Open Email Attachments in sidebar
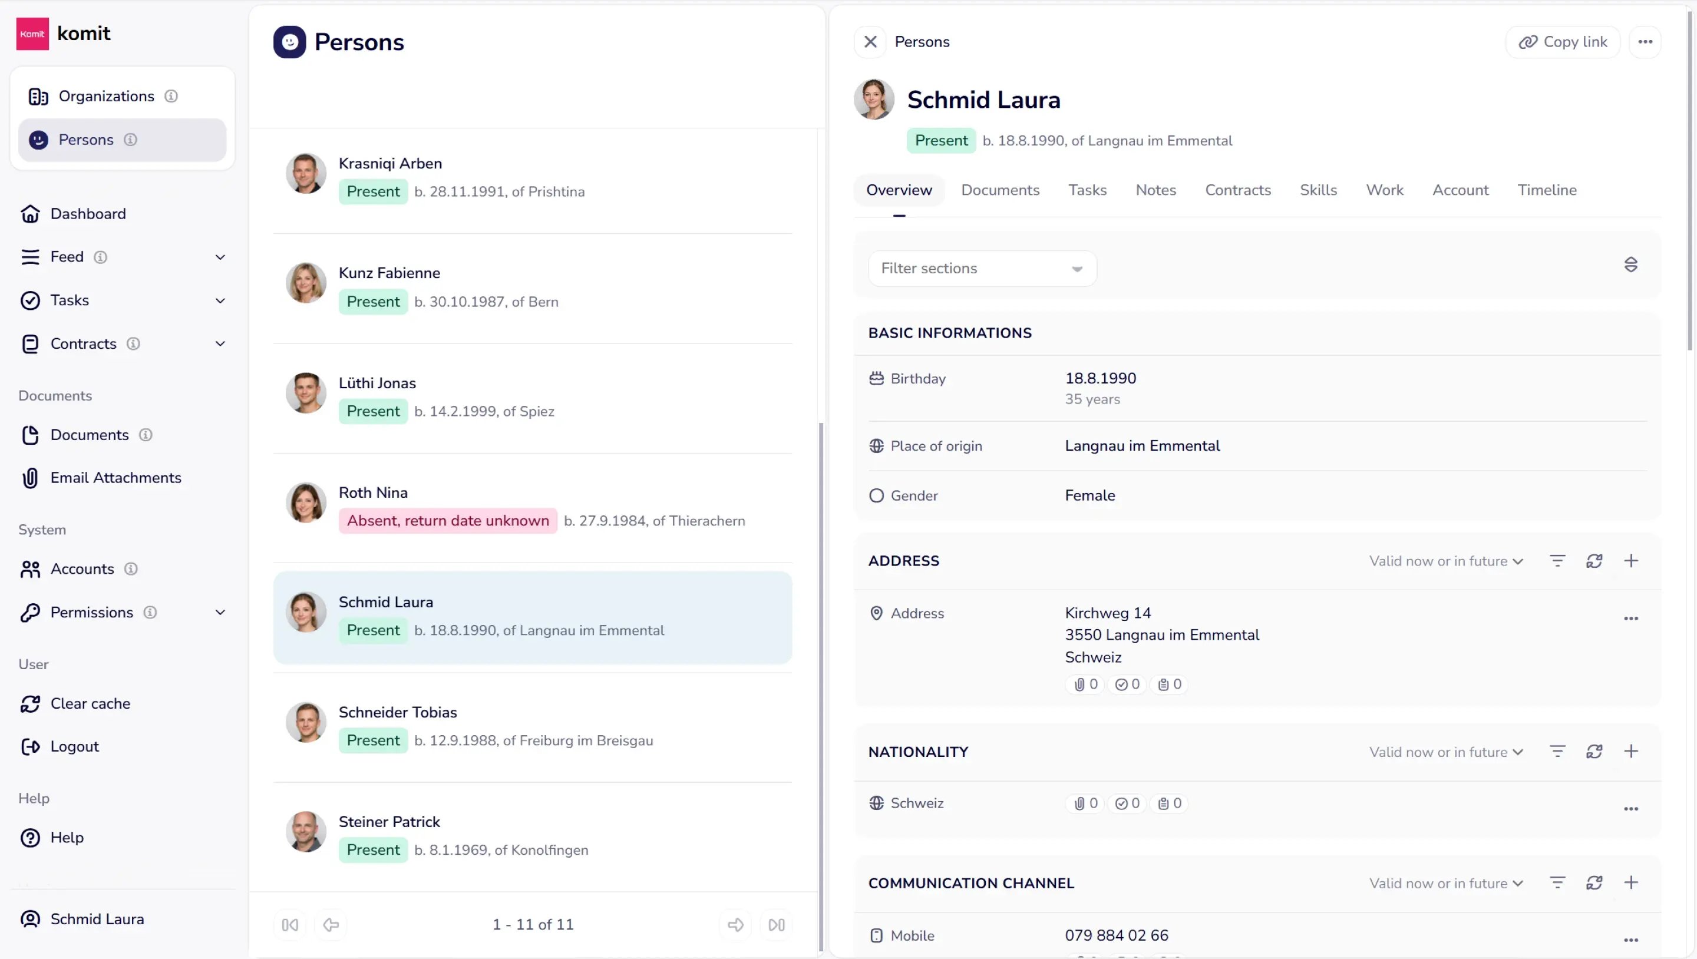The width and height of the screenshot is (1697, 959). click(115, 478)
